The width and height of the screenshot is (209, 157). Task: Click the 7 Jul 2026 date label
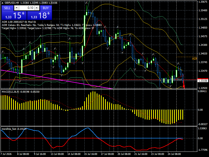(x=6, y=154)
